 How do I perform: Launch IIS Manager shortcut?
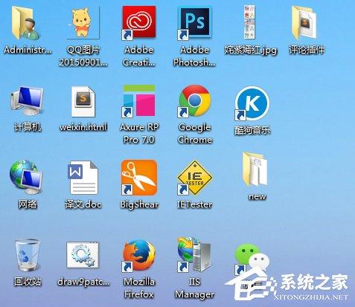tap(195, 255)
